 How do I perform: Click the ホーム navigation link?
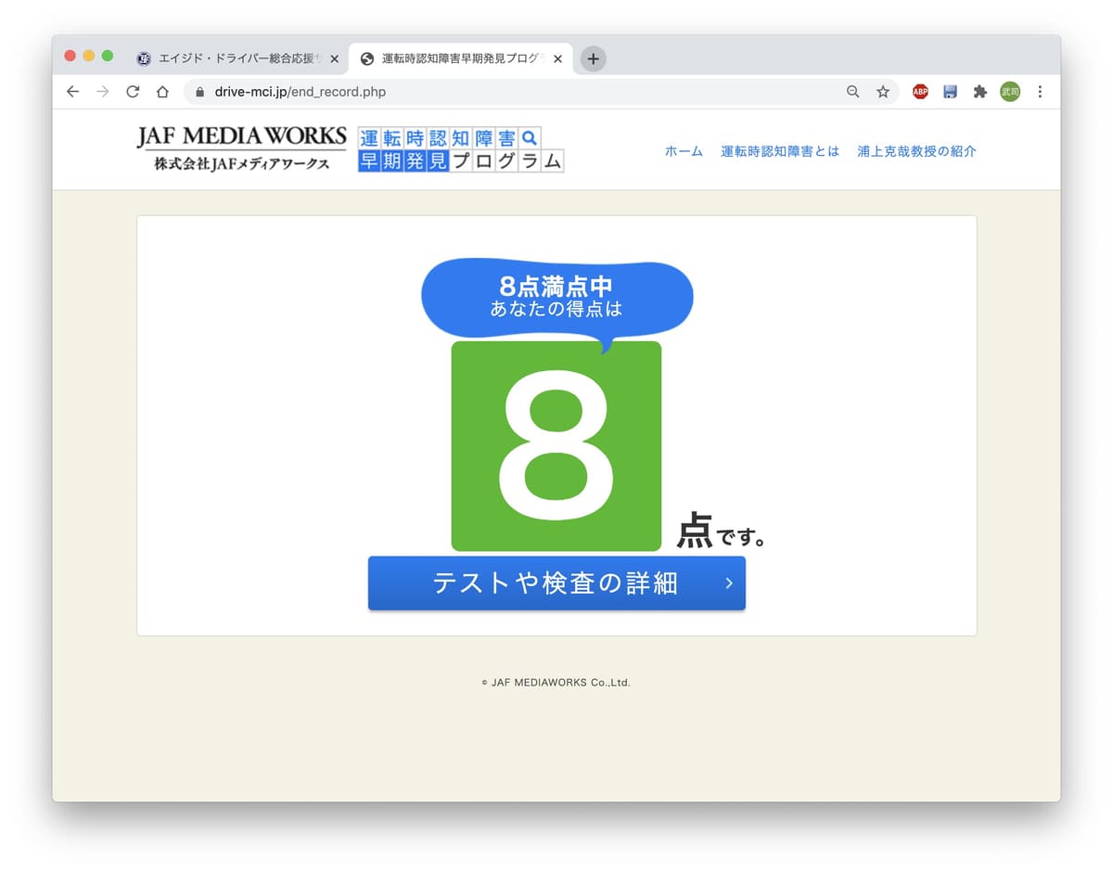tap(684, 151)
